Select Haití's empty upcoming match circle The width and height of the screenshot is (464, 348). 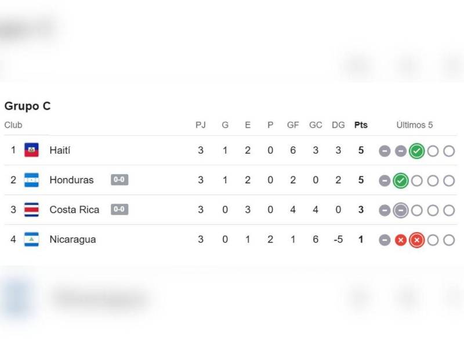coord(433,150)
